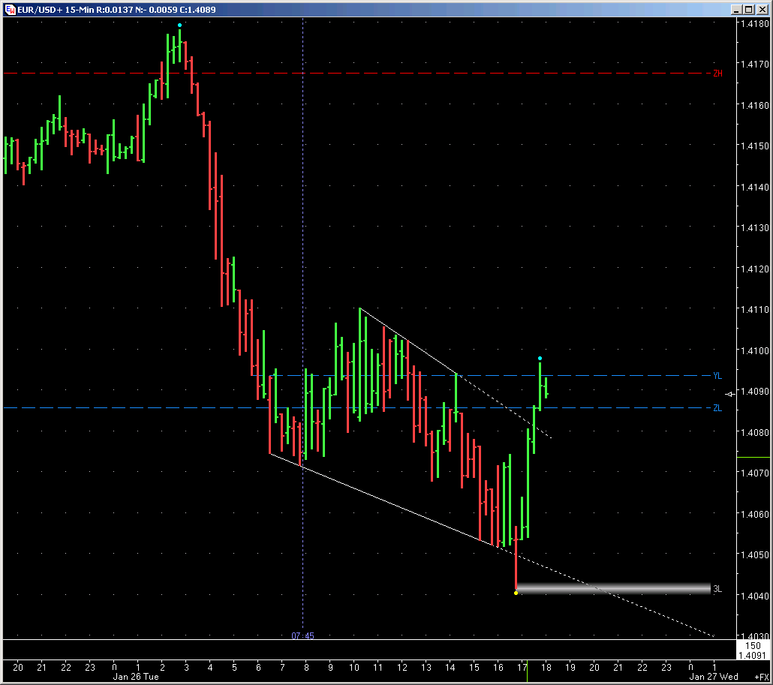Click the cyan marker above the hour-18 bar
The width and height of the screenshot is (773, 685).
(540, 359)
